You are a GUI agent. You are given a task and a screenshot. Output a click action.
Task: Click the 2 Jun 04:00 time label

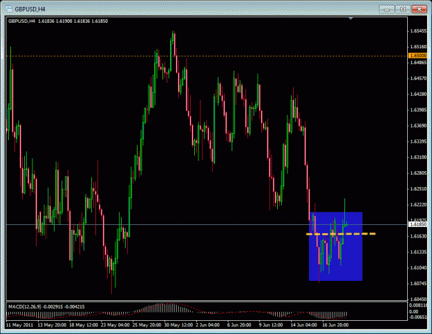[208, 325]
